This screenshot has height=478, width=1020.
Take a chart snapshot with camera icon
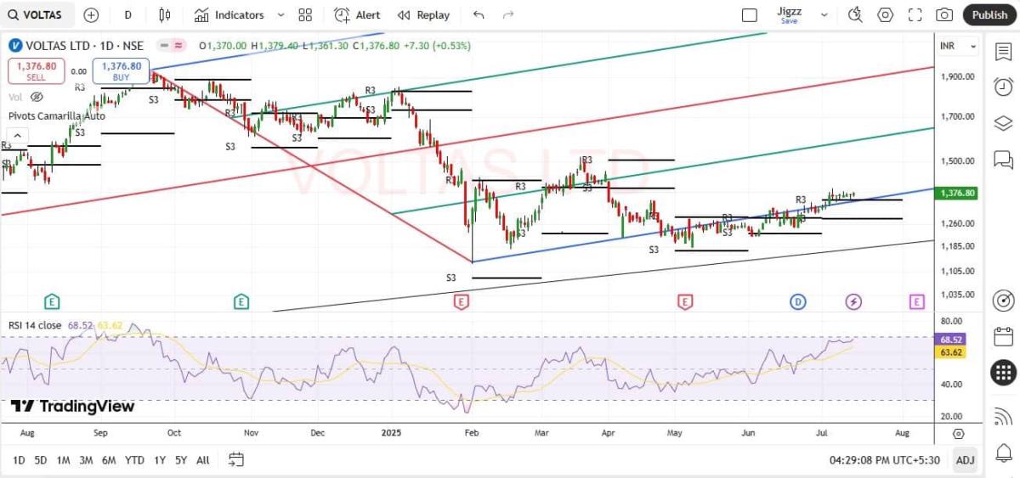944,14
